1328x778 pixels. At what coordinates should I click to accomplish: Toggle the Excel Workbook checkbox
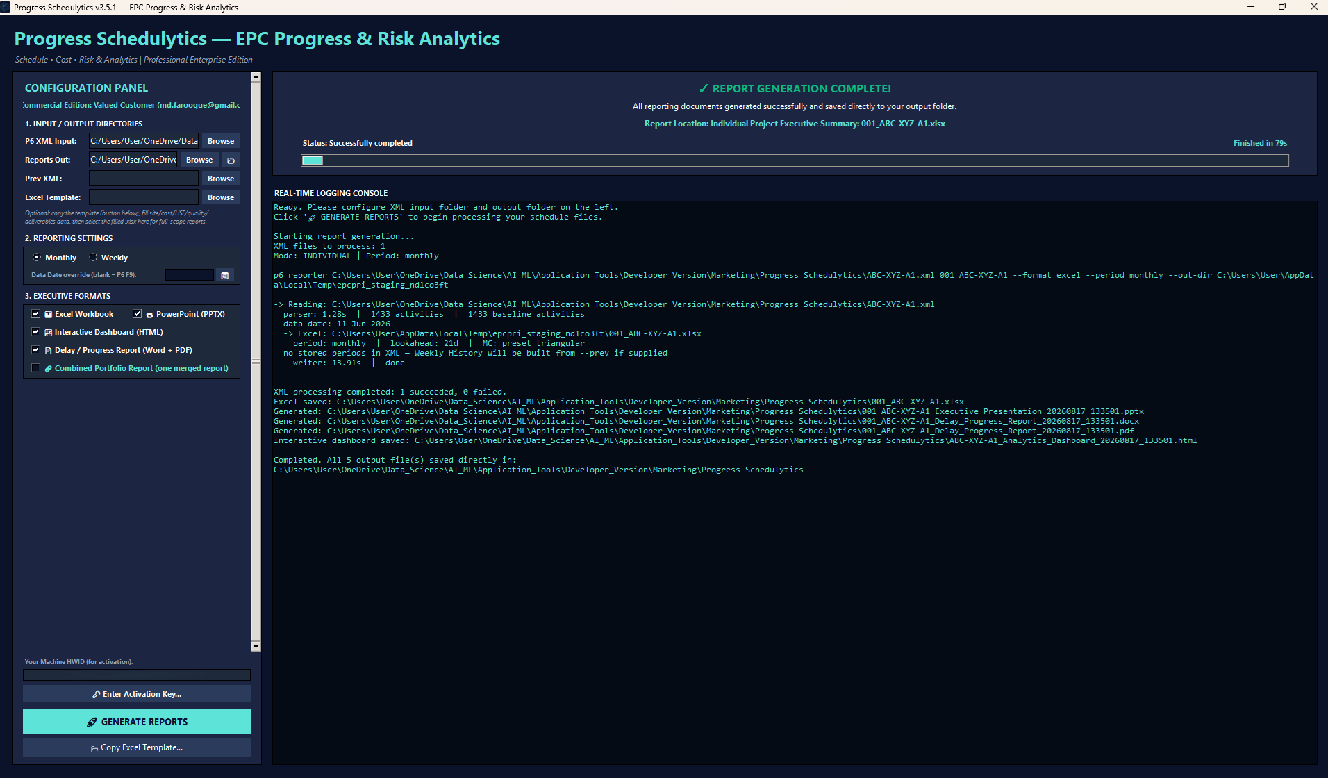click(x=36, y=314)
